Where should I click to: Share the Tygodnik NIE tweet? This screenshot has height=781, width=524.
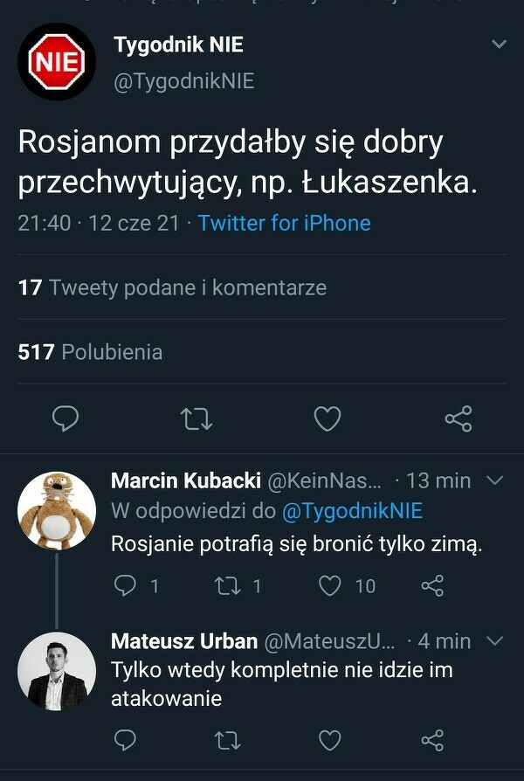coord(458,419)
